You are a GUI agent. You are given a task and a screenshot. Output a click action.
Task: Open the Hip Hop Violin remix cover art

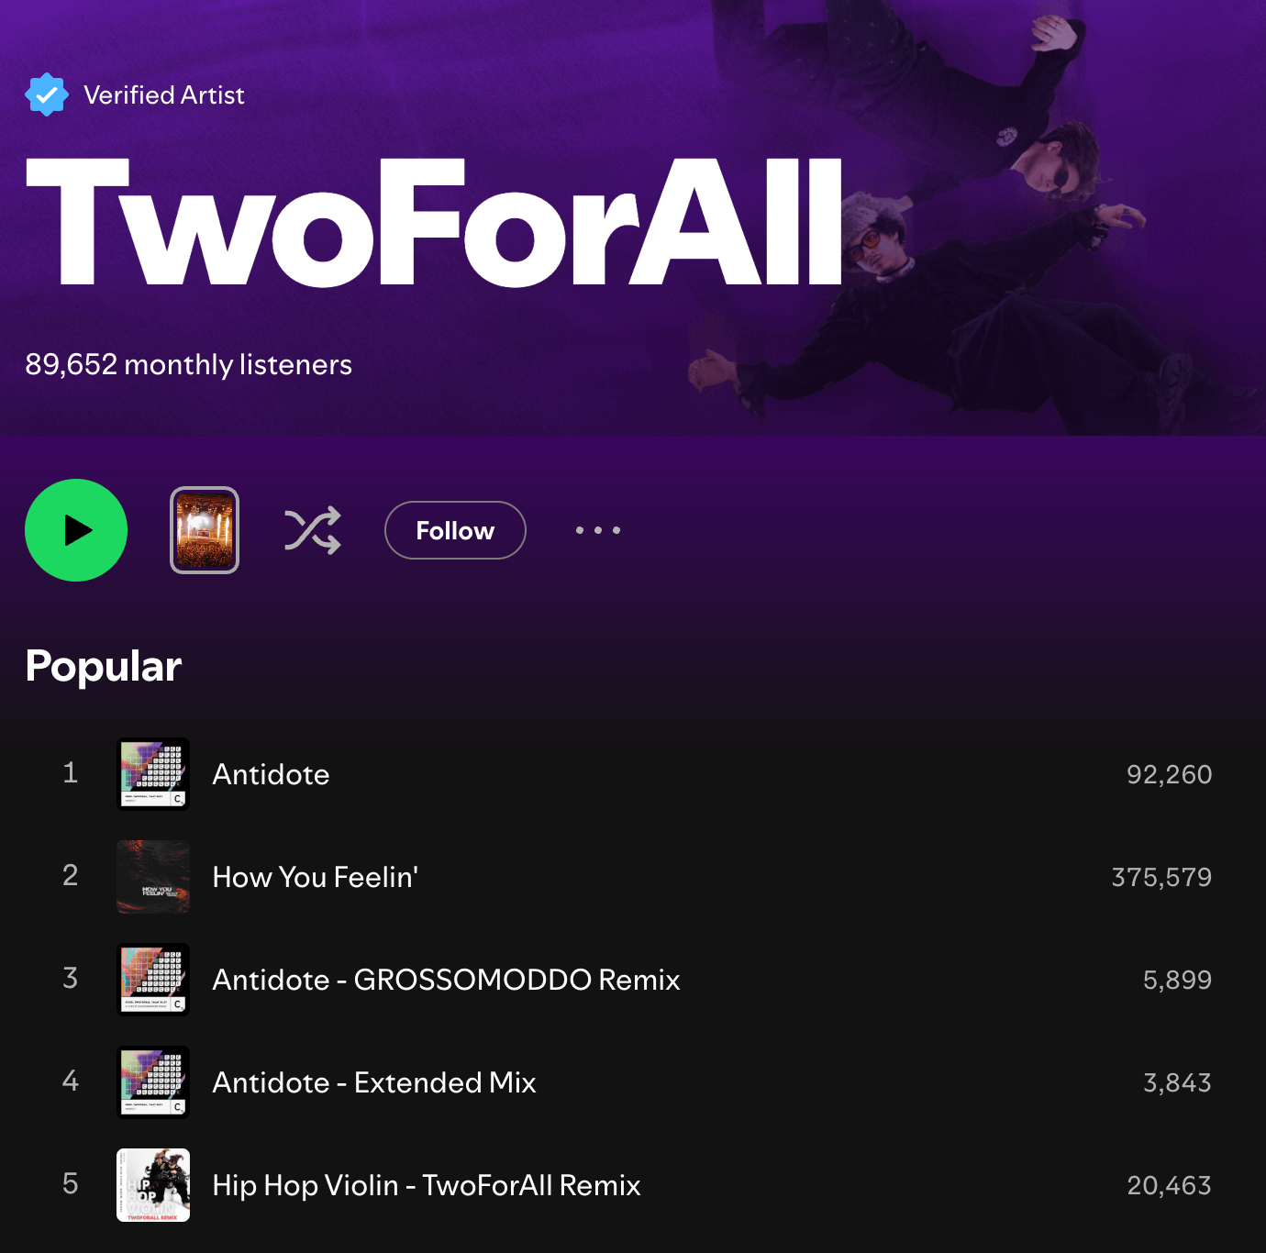(x=153, y=1185)
